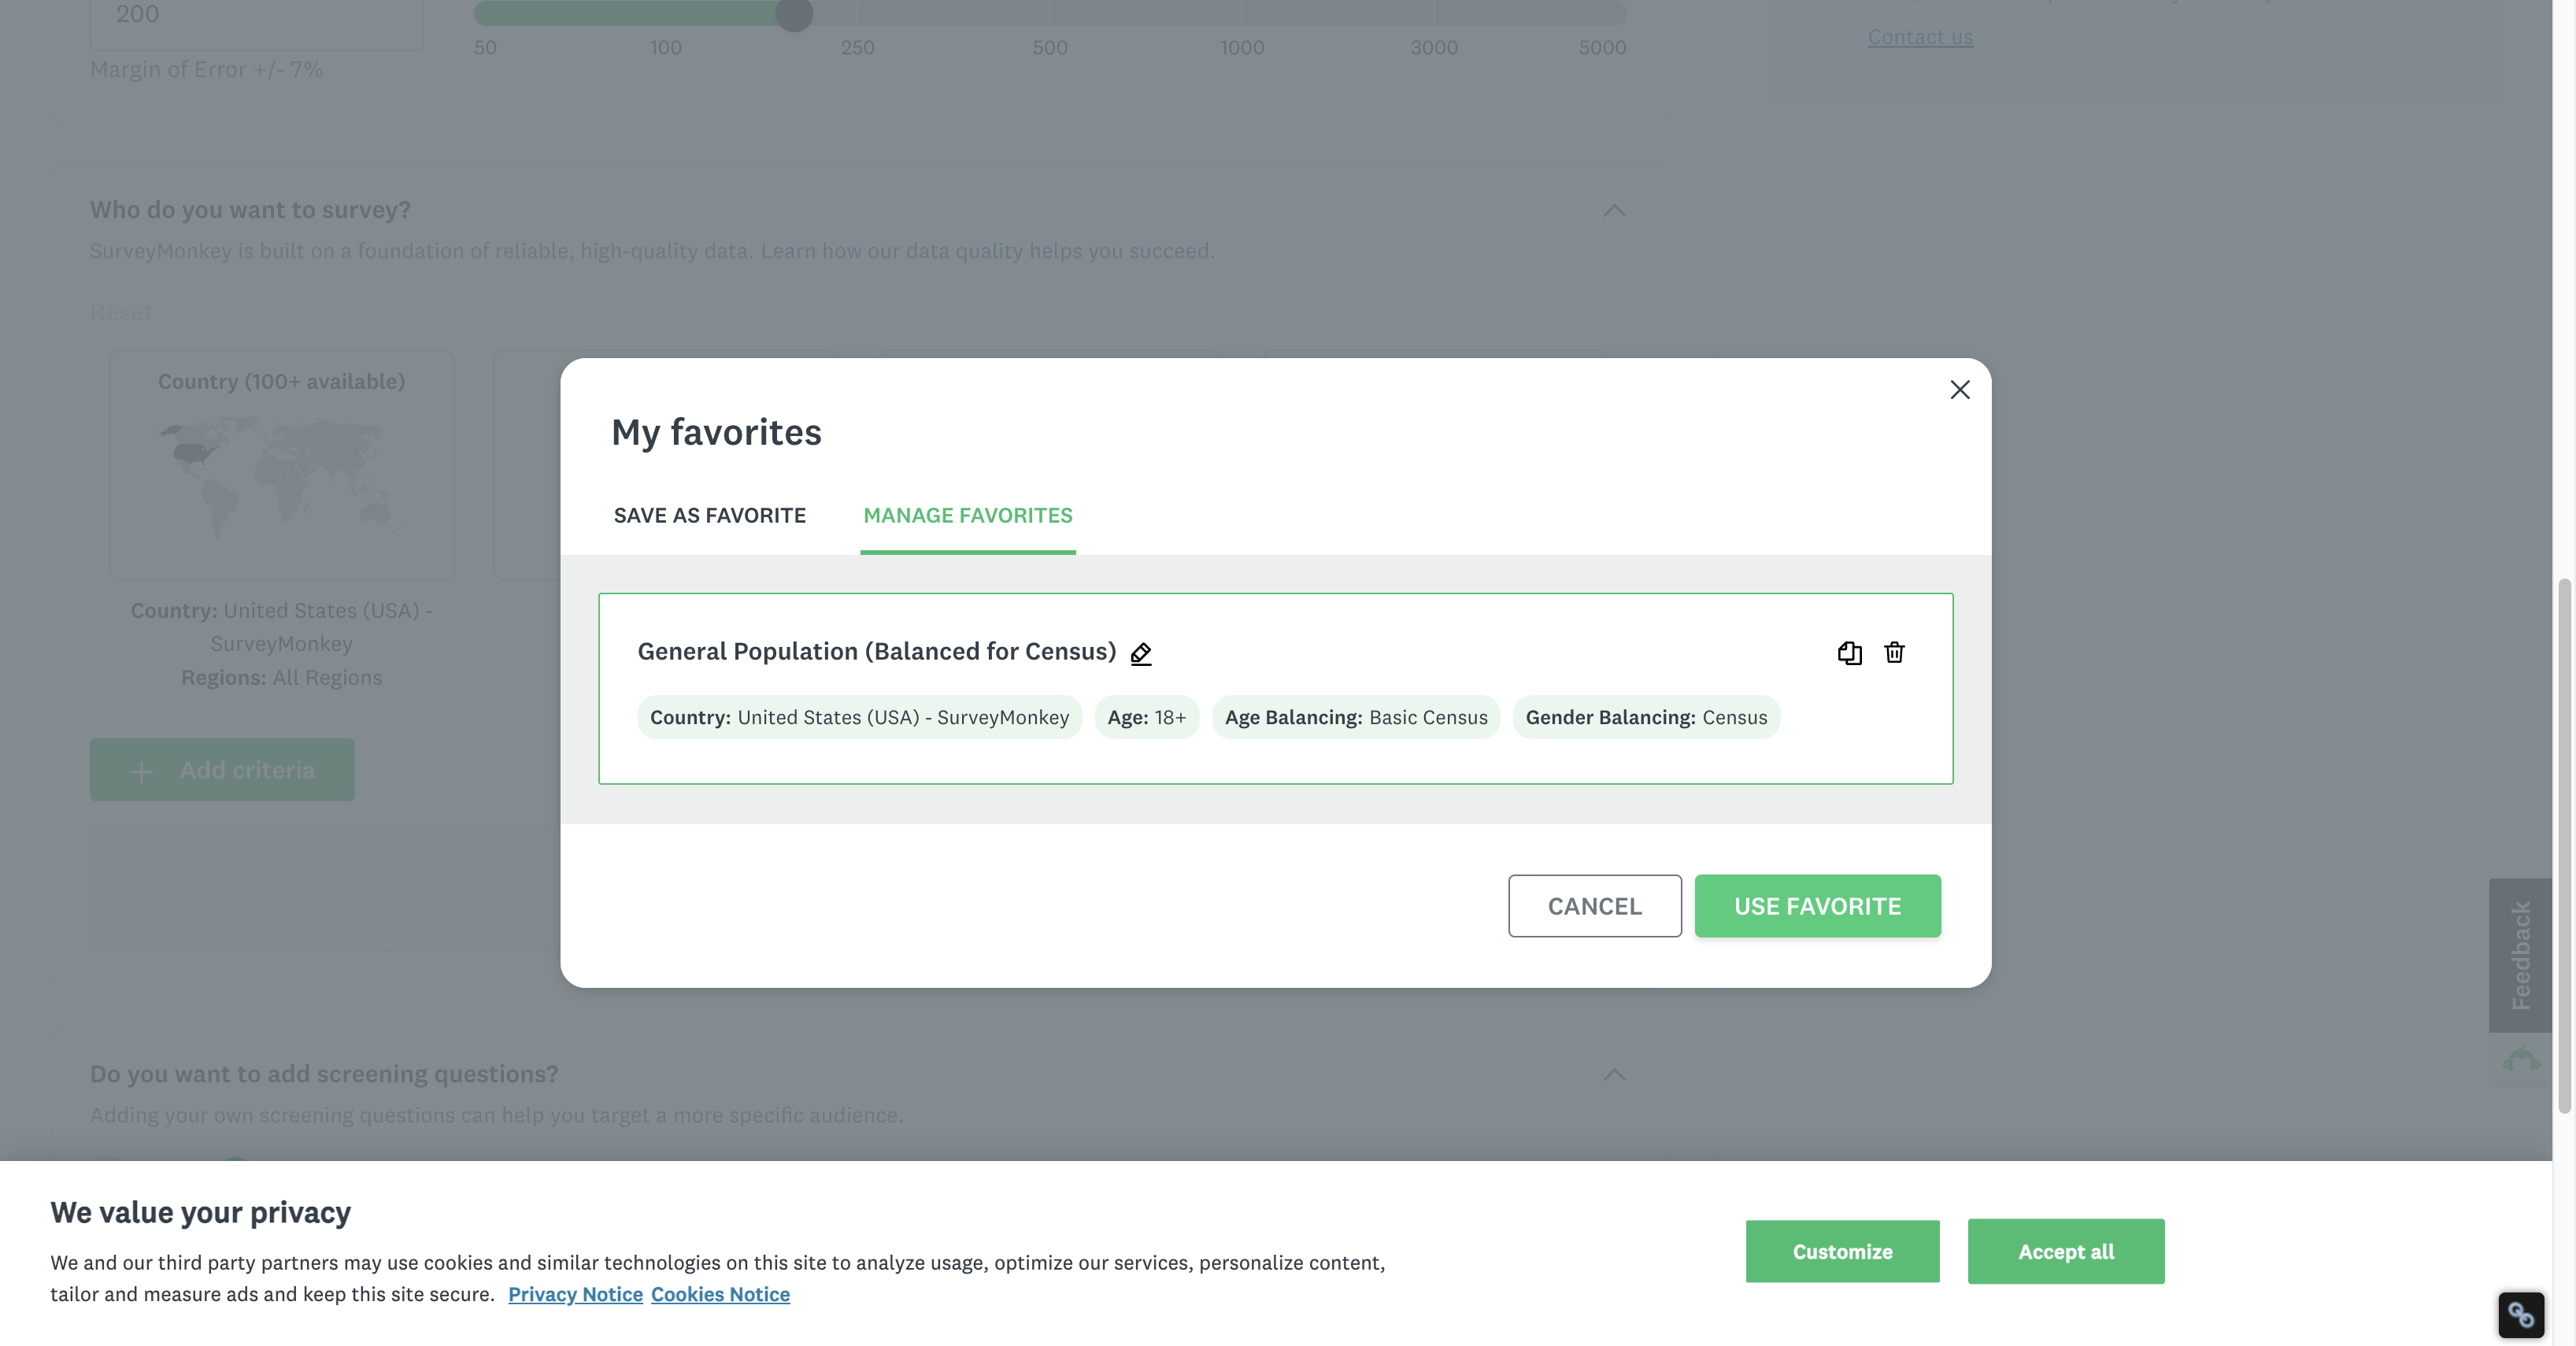Click the page vertical scrollbar
Viewport: 2576px width, 1346px height.
point(2564,845)
